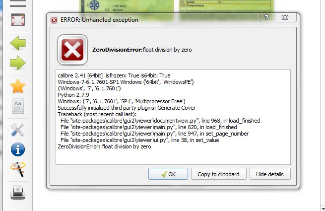The width and height of the screenshot is (325, 211).
Task: Click inside the traceback details text box
Action: [x=173, y=117]
